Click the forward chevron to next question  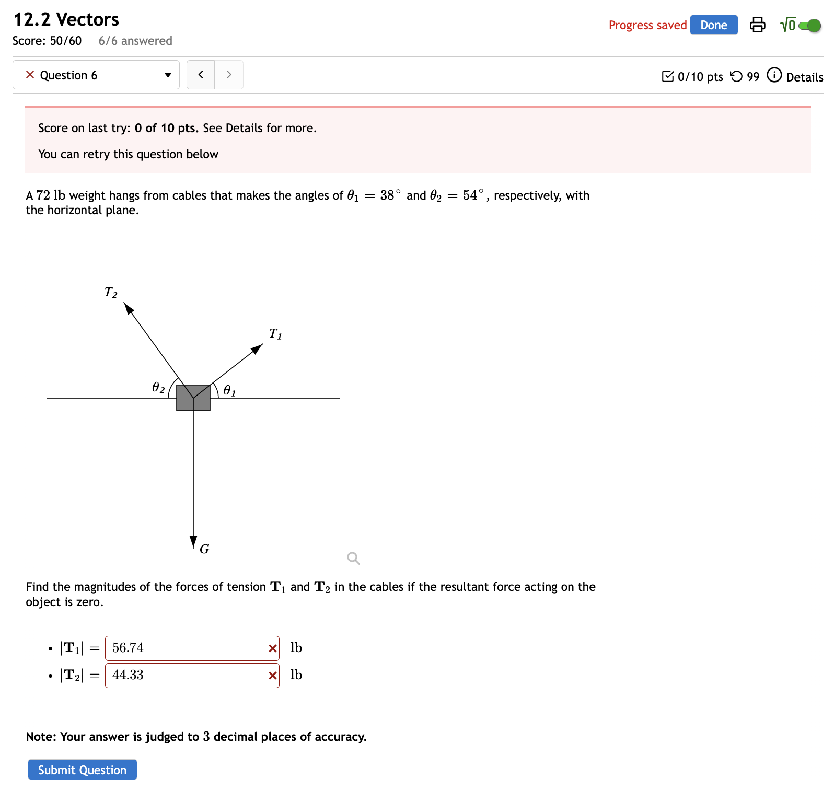[x=229, y=74]
